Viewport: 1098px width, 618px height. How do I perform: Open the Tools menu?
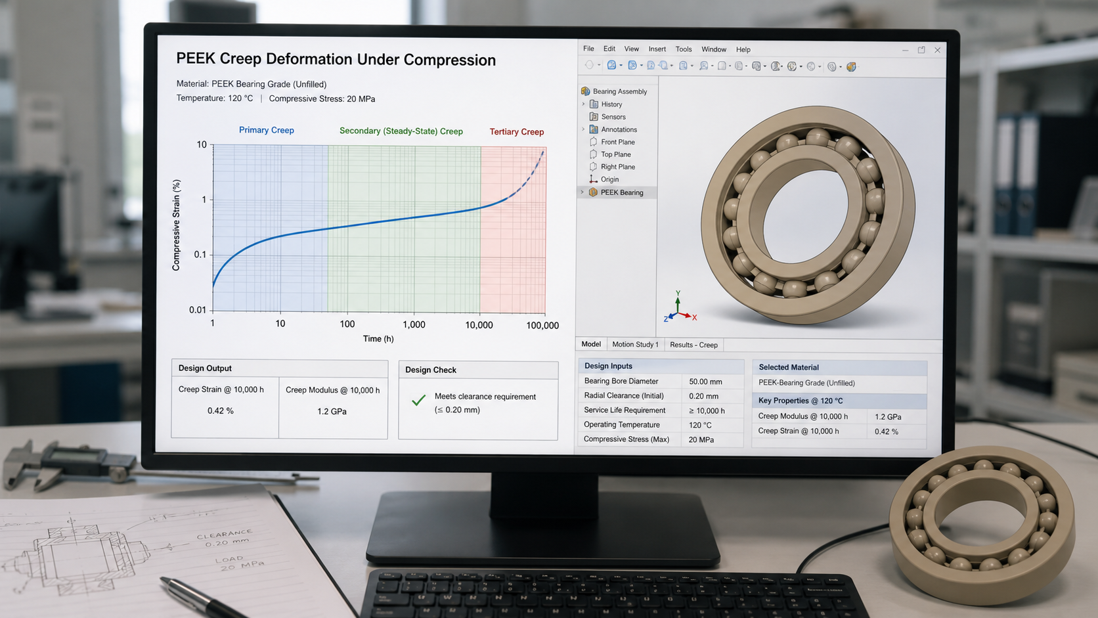684,49
